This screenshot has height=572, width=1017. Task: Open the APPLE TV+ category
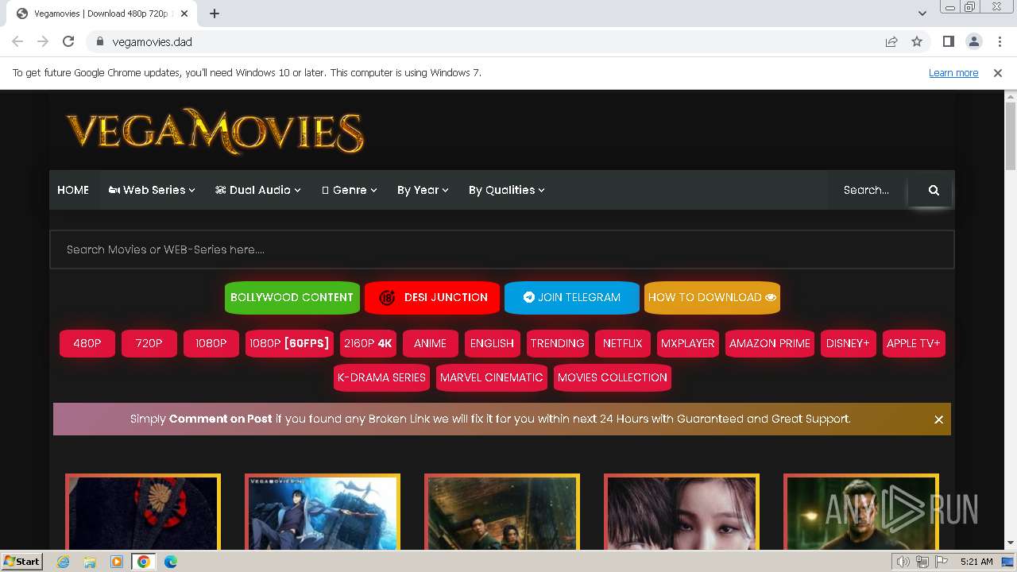point(914,343)
